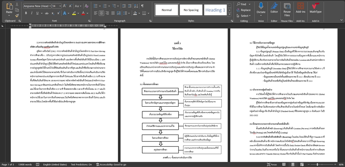The width and height of the screenshot is (345, 167).
Task: Toggle align left
Action: tap(96, 13)
